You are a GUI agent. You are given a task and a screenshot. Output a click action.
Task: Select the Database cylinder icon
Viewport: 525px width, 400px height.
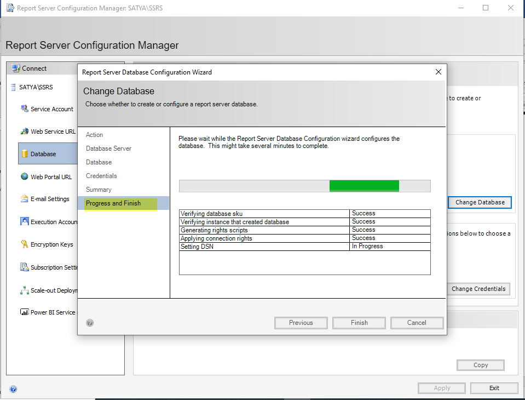[24, 154]
